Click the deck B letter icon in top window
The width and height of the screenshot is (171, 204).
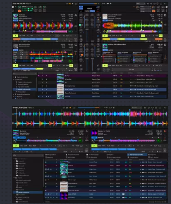coord(165,15)
